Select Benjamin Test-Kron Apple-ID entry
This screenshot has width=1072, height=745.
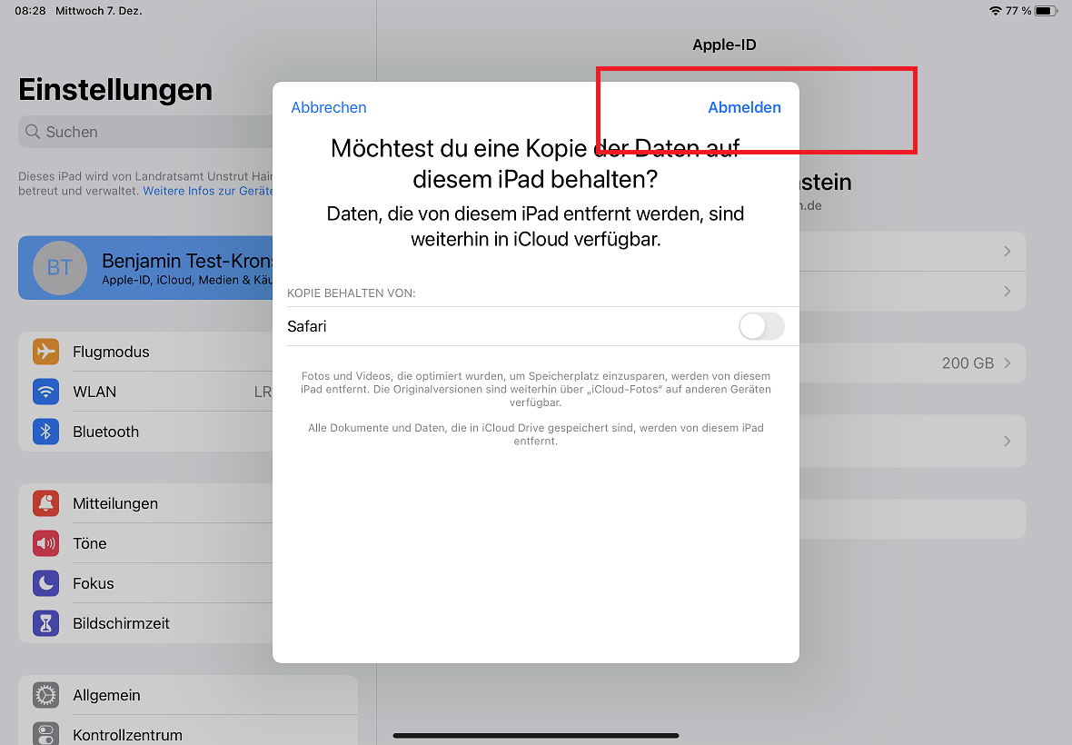pyautogui.click(x=145, y=268)
